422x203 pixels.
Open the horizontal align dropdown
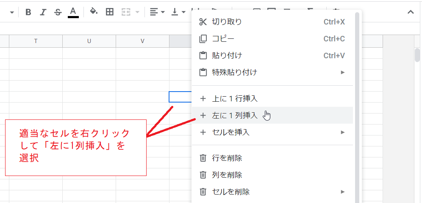[x=157, y=12]
